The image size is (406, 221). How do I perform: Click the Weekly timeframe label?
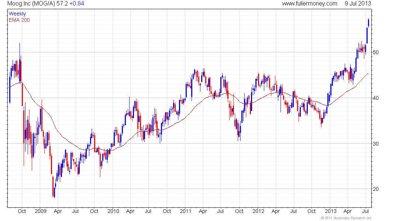point(17,14)
